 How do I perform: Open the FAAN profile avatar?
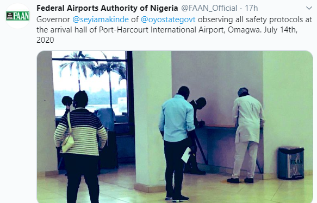pos(17,16)
